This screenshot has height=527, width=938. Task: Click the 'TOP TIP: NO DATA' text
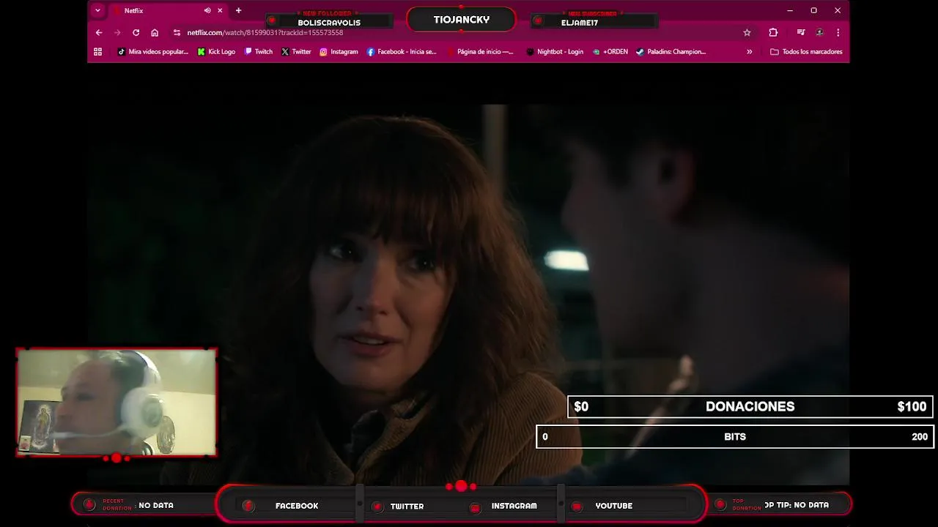point(797,505)
